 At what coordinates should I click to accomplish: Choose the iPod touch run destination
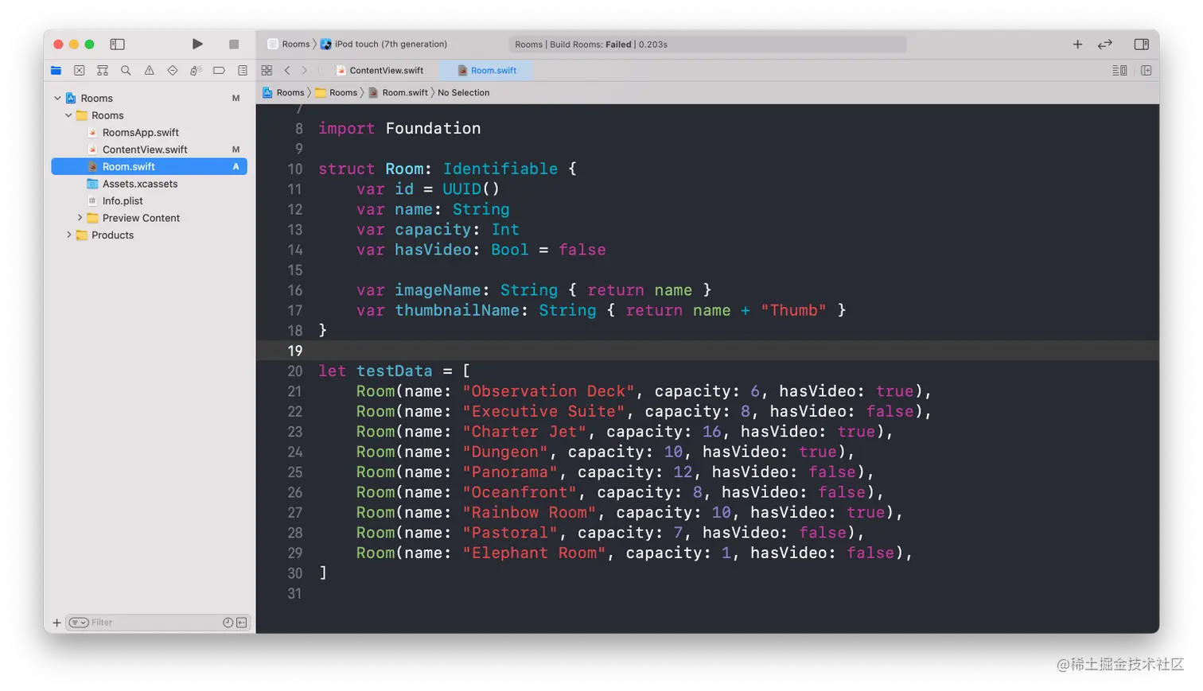click(384, 45)
